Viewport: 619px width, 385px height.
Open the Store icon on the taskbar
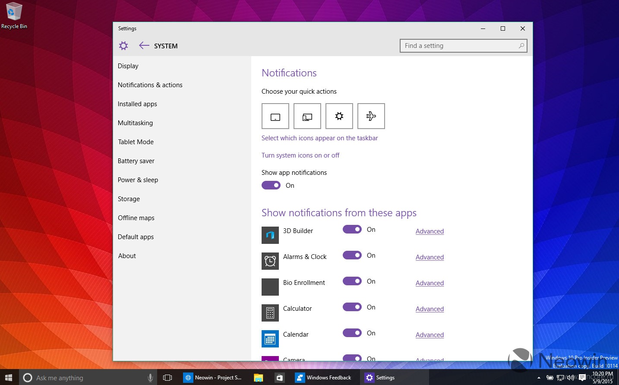click(280, 378)
